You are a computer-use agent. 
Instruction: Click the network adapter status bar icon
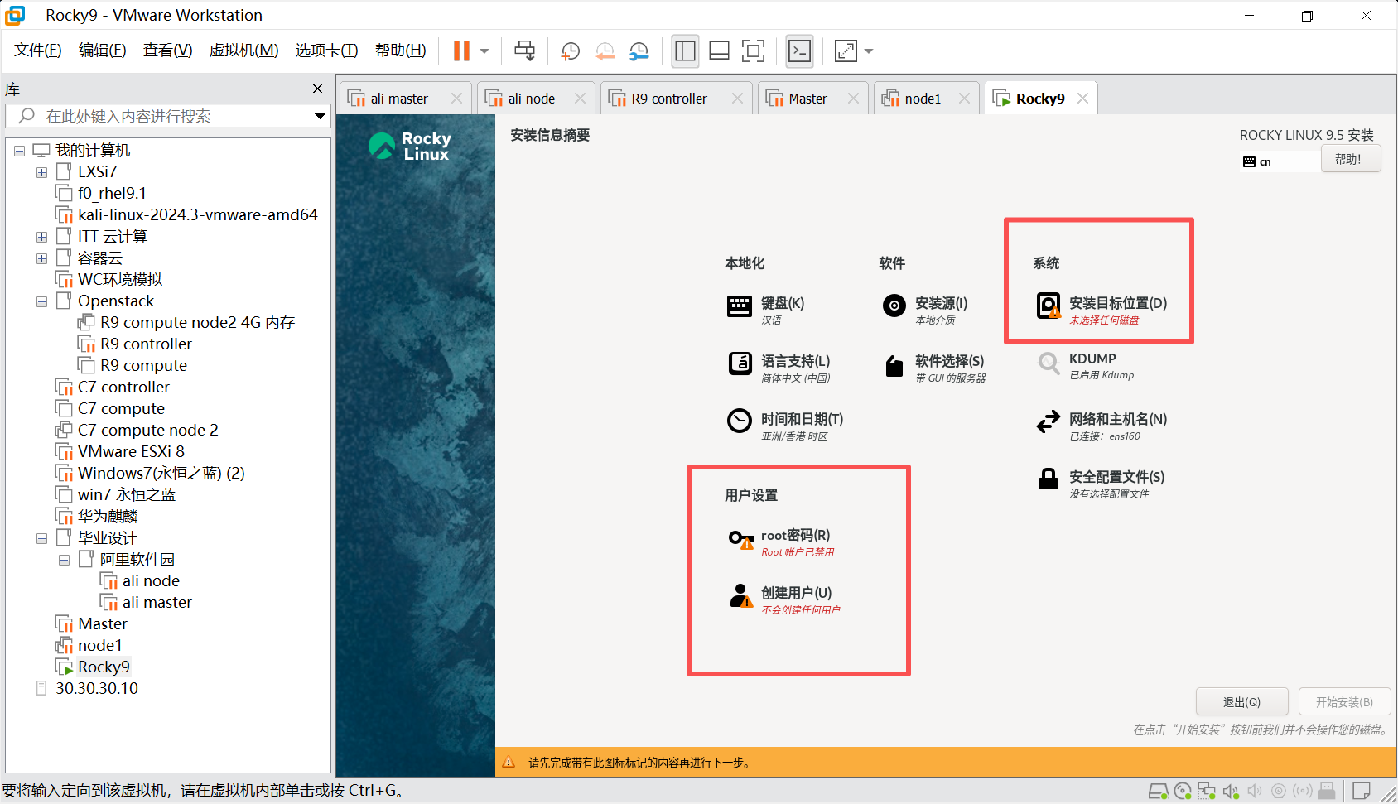(x=1206, y=792)
